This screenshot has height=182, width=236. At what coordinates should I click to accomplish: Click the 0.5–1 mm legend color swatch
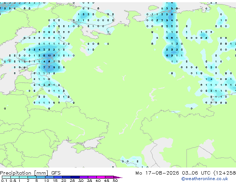[x=15, y=177]
